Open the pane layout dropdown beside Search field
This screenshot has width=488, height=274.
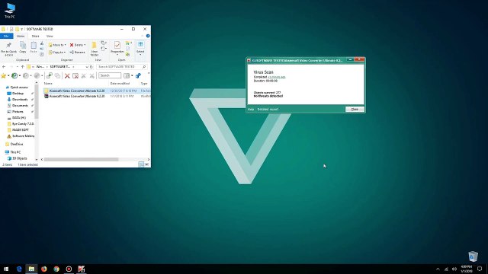pyautogui.click(x=132, y=75)
